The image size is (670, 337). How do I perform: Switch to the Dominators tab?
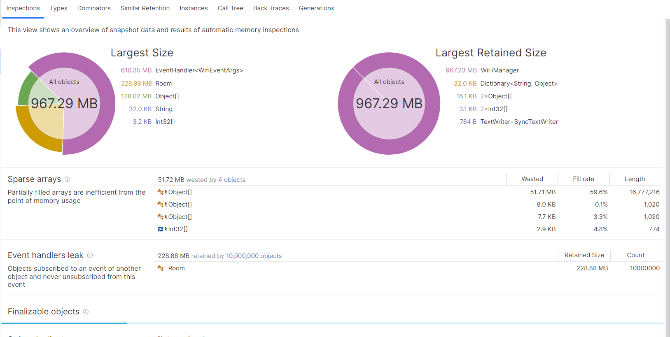(94, 8)
